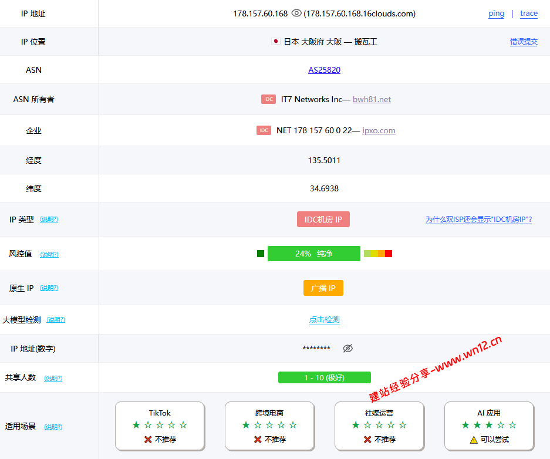Click 错误提交 link in IP 位置 row
Screen dimensions: 550x459
click(x=524, y=42)
